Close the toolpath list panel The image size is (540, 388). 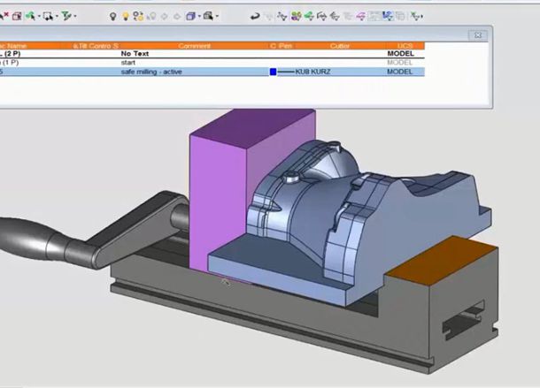[478, 35]
